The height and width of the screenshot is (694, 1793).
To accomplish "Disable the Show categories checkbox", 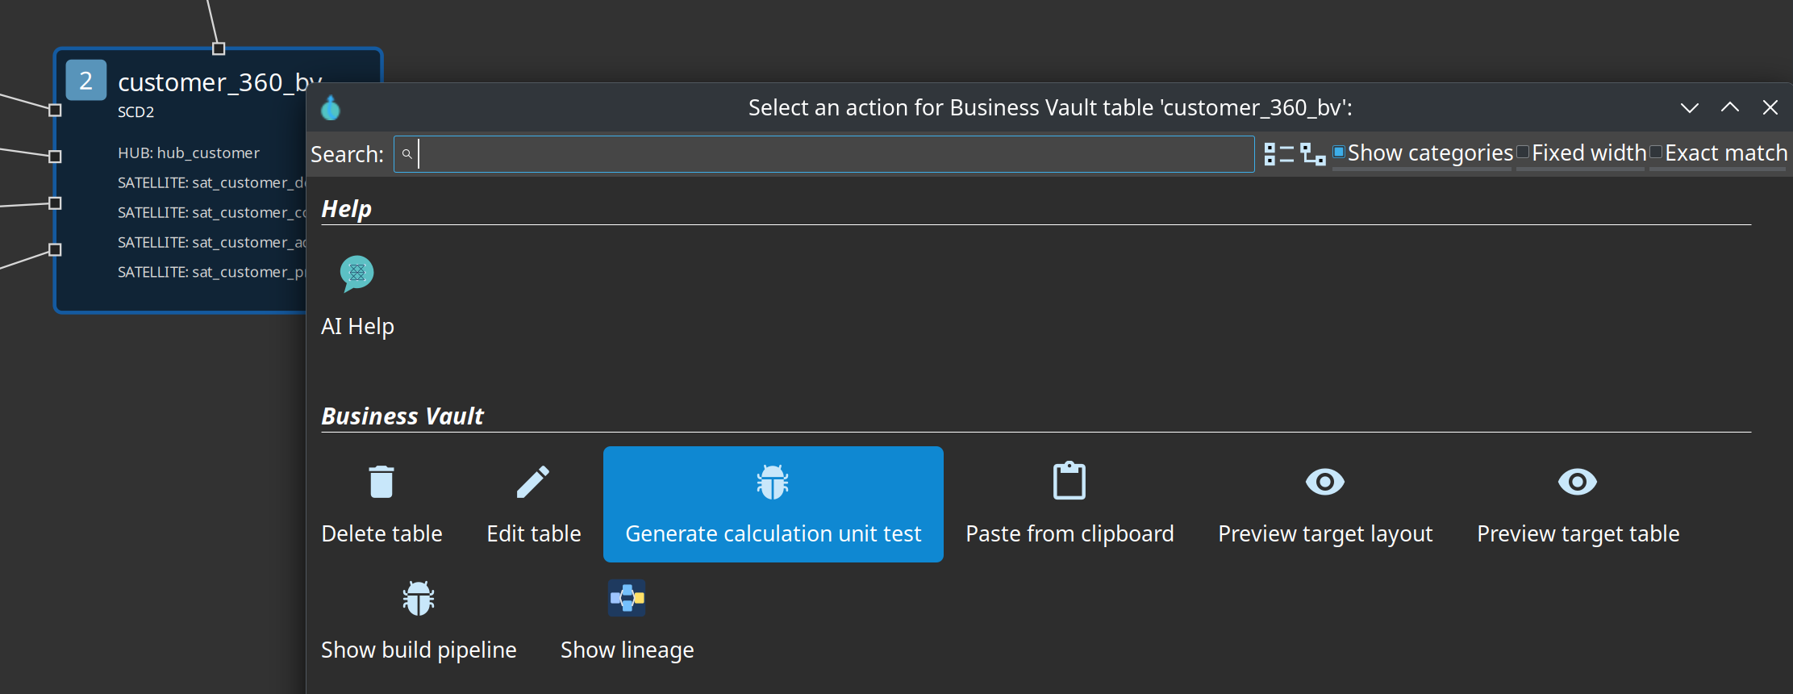I will (x=1338, y=152).
